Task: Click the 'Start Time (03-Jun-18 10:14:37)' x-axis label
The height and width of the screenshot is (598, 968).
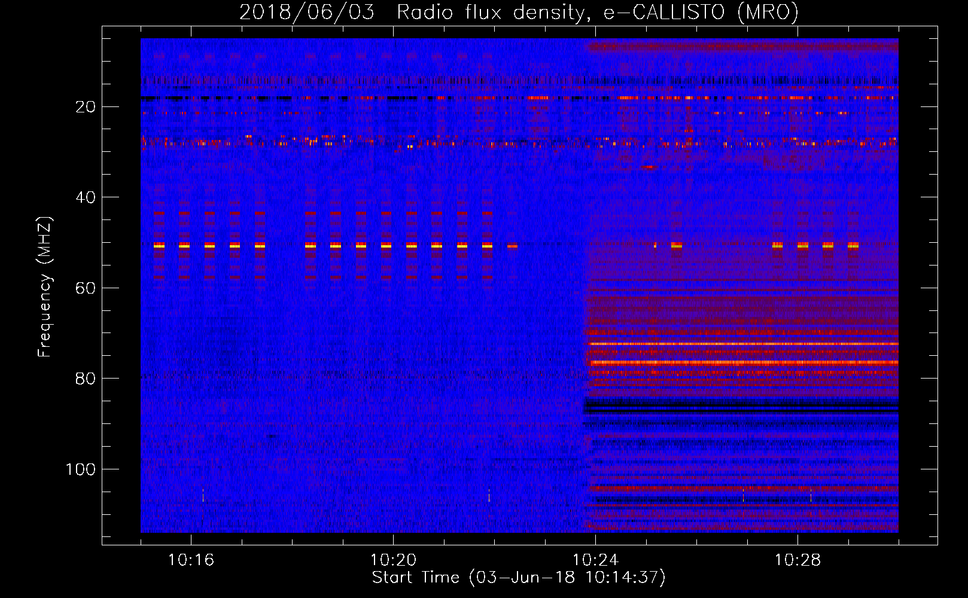Action: pyautogui.click(x=519, y=578)
